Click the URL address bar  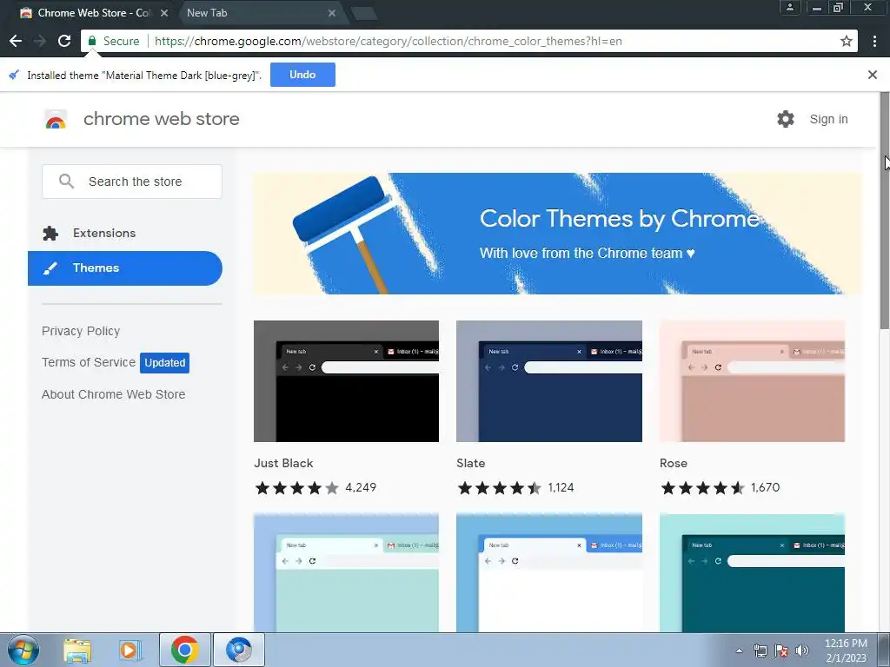pyautogui.click(x=468, y=41)
